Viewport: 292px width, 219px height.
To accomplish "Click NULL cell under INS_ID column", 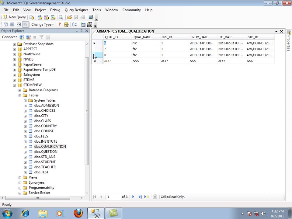I will point(174,61).
